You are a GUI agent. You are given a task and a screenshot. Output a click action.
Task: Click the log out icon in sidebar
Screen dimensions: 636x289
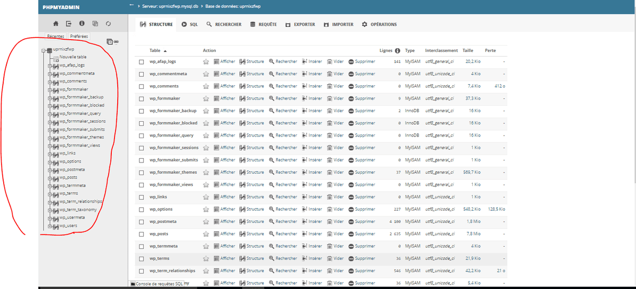(x=69, y=24)
